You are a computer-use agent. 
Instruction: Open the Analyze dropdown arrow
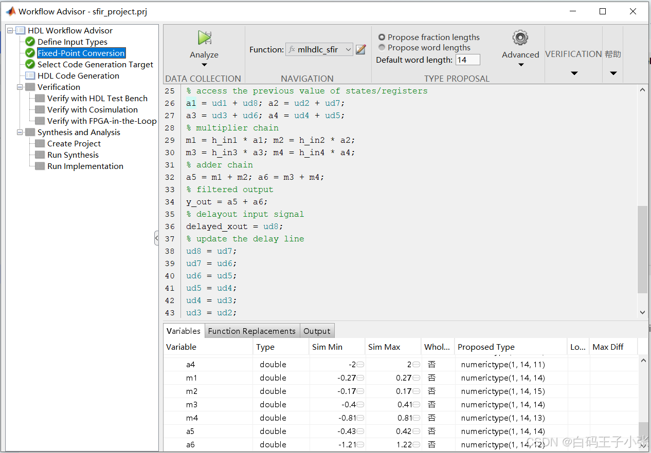(x=204, y=65)
